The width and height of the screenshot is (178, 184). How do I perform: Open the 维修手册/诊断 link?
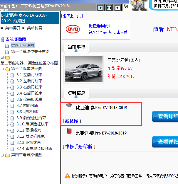point(79,146)
